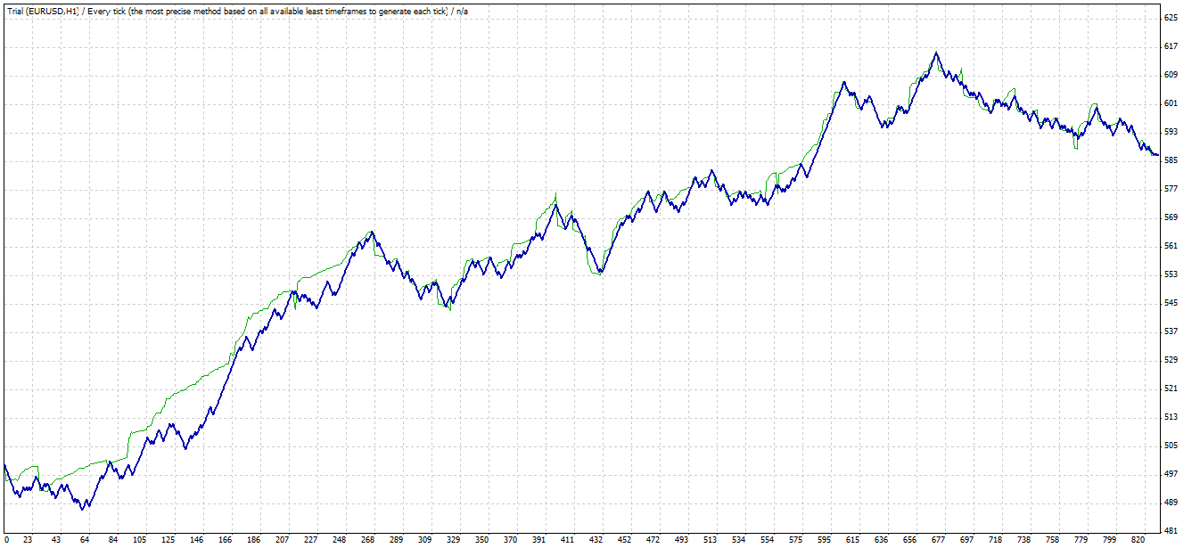
Task: Select the '268' horizontal axis label
Action: pos(367,540)
